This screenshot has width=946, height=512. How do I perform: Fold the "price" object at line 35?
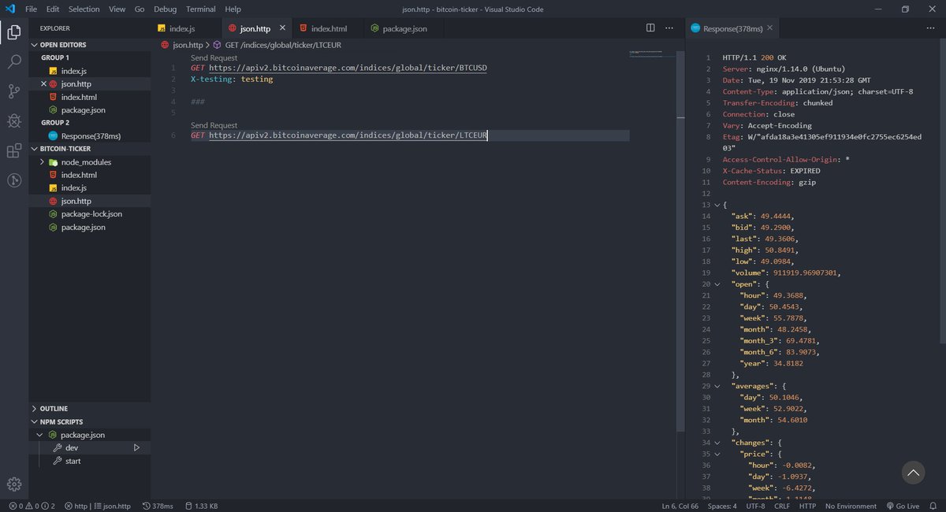pos(717,454)
